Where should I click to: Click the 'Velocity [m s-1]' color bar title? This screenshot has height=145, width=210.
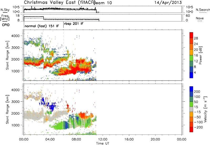point(205,109)
